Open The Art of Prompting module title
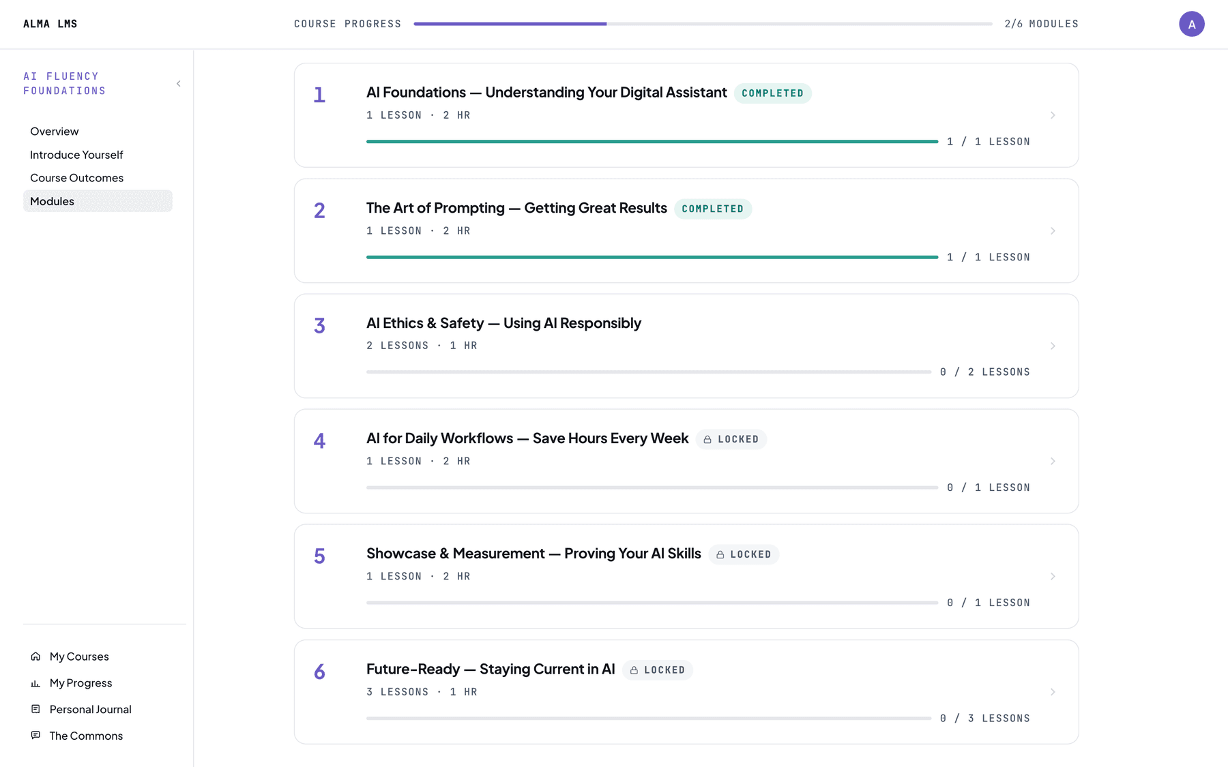This screenshot has width=1228, height=767. (x=516, y=208)
